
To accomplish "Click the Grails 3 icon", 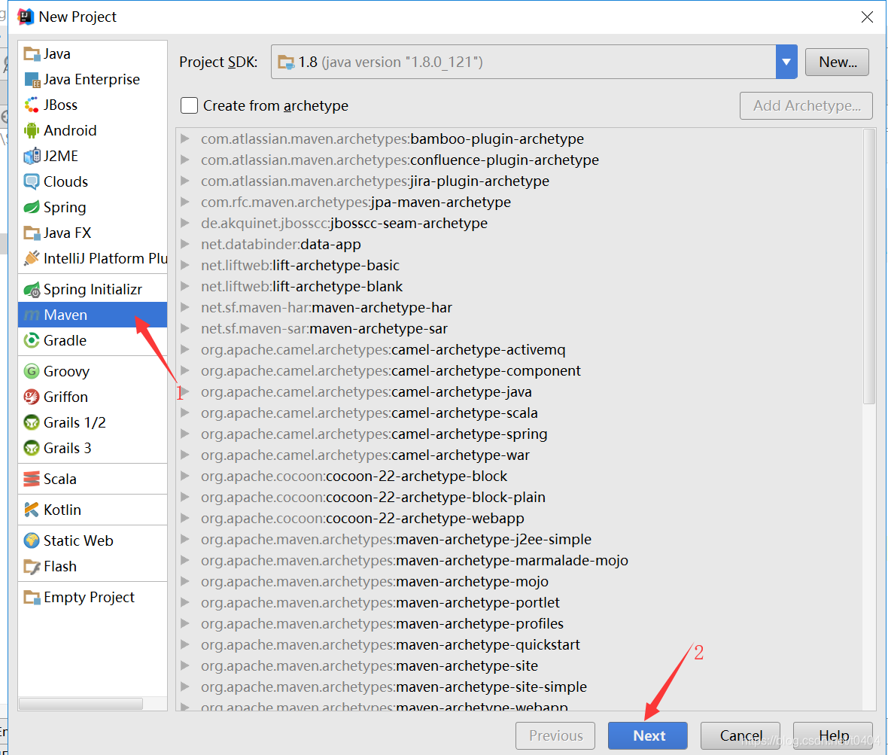I will coord(32,448).
